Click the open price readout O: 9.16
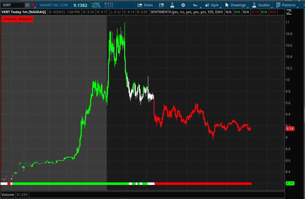Screen dimensions: 305x199 coord(88,12)
